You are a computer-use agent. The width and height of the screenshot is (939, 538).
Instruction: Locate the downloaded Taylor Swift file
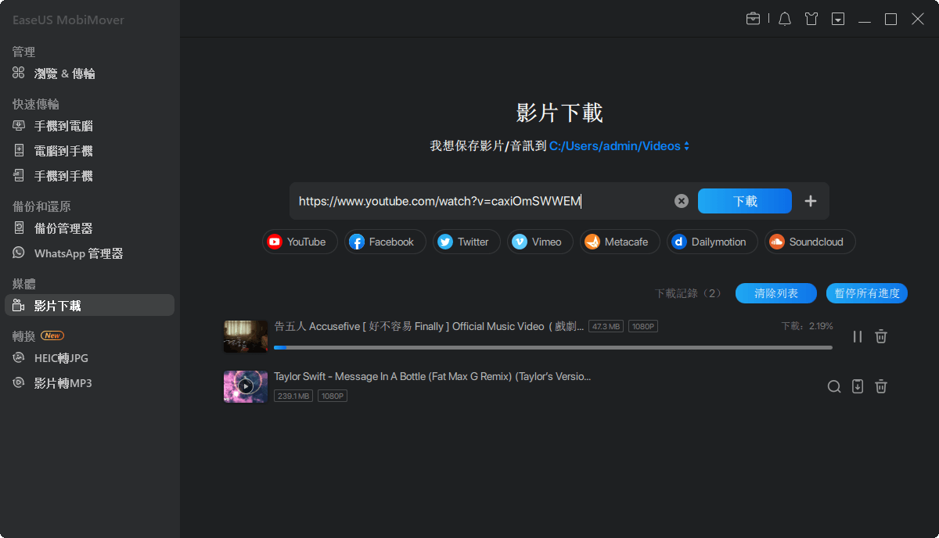(834, 386)
